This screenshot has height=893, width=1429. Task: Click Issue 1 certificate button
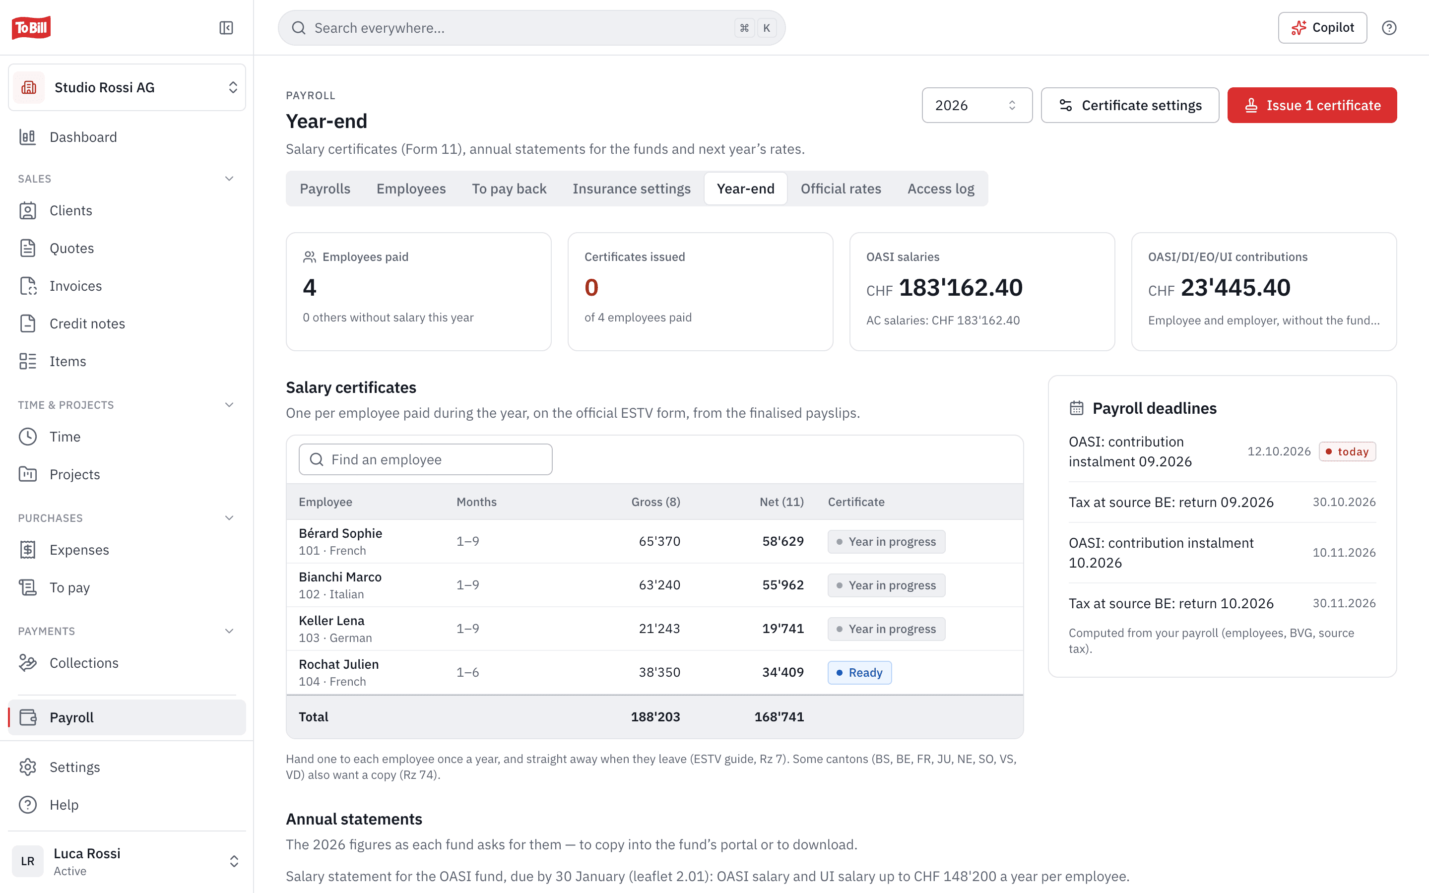[x=1312, y=105]
